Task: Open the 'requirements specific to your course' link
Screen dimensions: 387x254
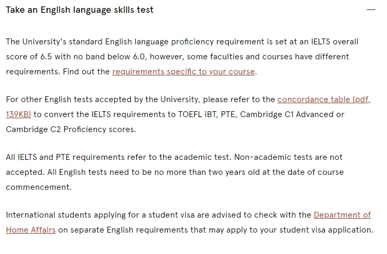Action: (183, 72)
